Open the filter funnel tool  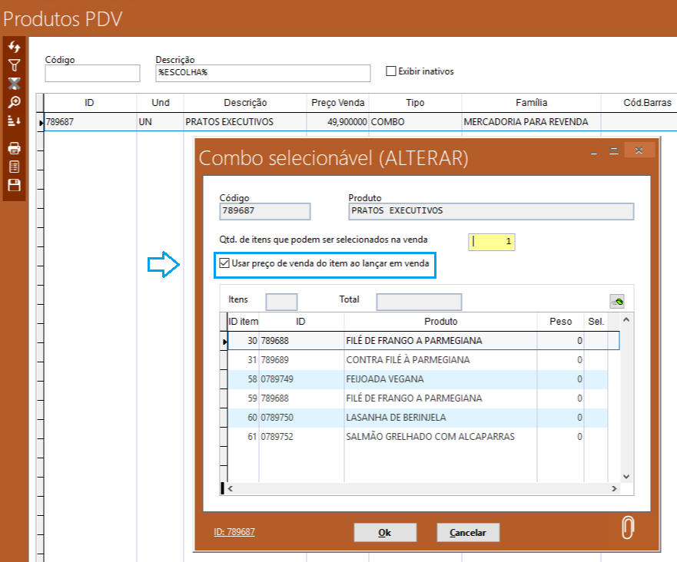[14, 66]
